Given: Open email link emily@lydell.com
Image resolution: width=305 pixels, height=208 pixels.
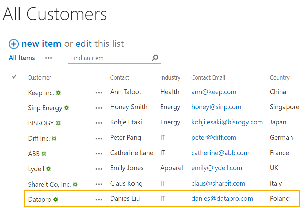Looking at the screenshot, I should [x=217, y=168].
